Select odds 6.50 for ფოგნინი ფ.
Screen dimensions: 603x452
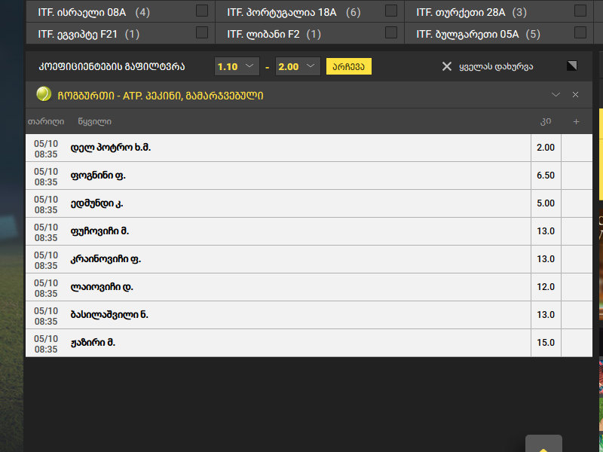(x=546, y=176)
